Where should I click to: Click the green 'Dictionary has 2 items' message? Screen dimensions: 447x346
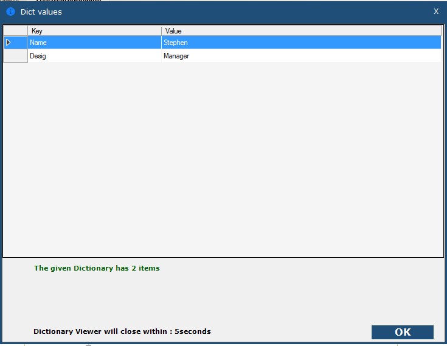[x=97, y=268]
